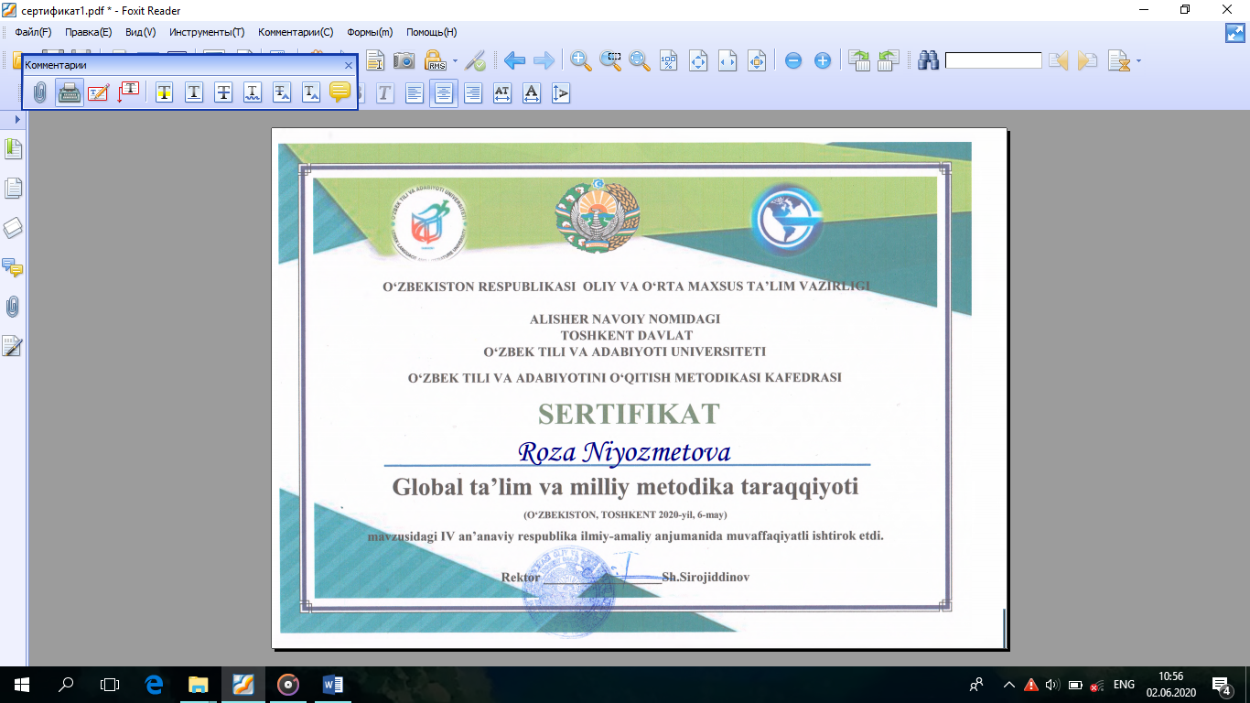Select the Replace Text markup tool

[x=282, y=92]
